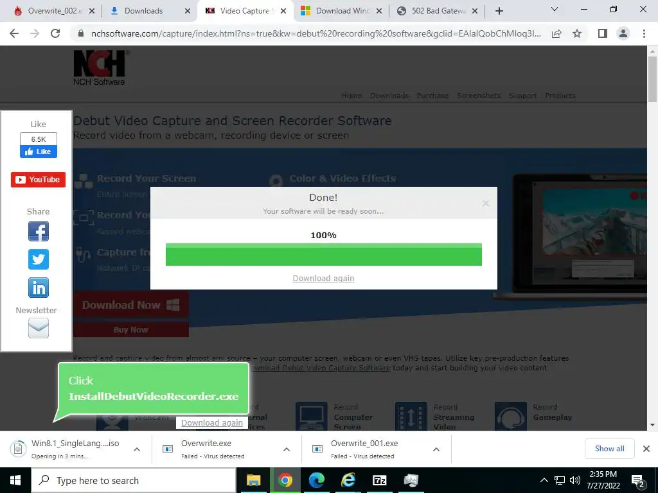Open Microsoft Edge from taskbar

317,480
